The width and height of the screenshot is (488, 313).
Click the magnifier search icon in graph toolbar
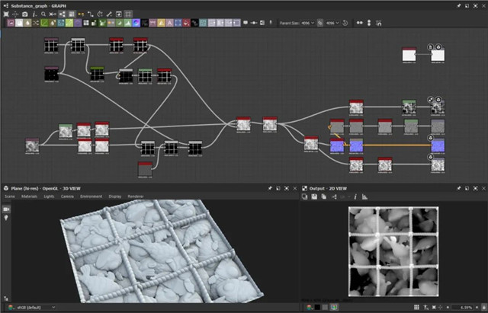(x=43, y=14)
